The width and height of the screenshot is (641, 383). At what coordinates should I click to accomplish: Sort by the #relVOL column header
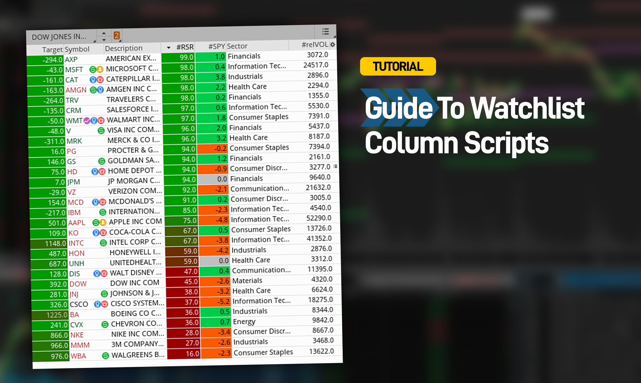(x=315, y=45)
